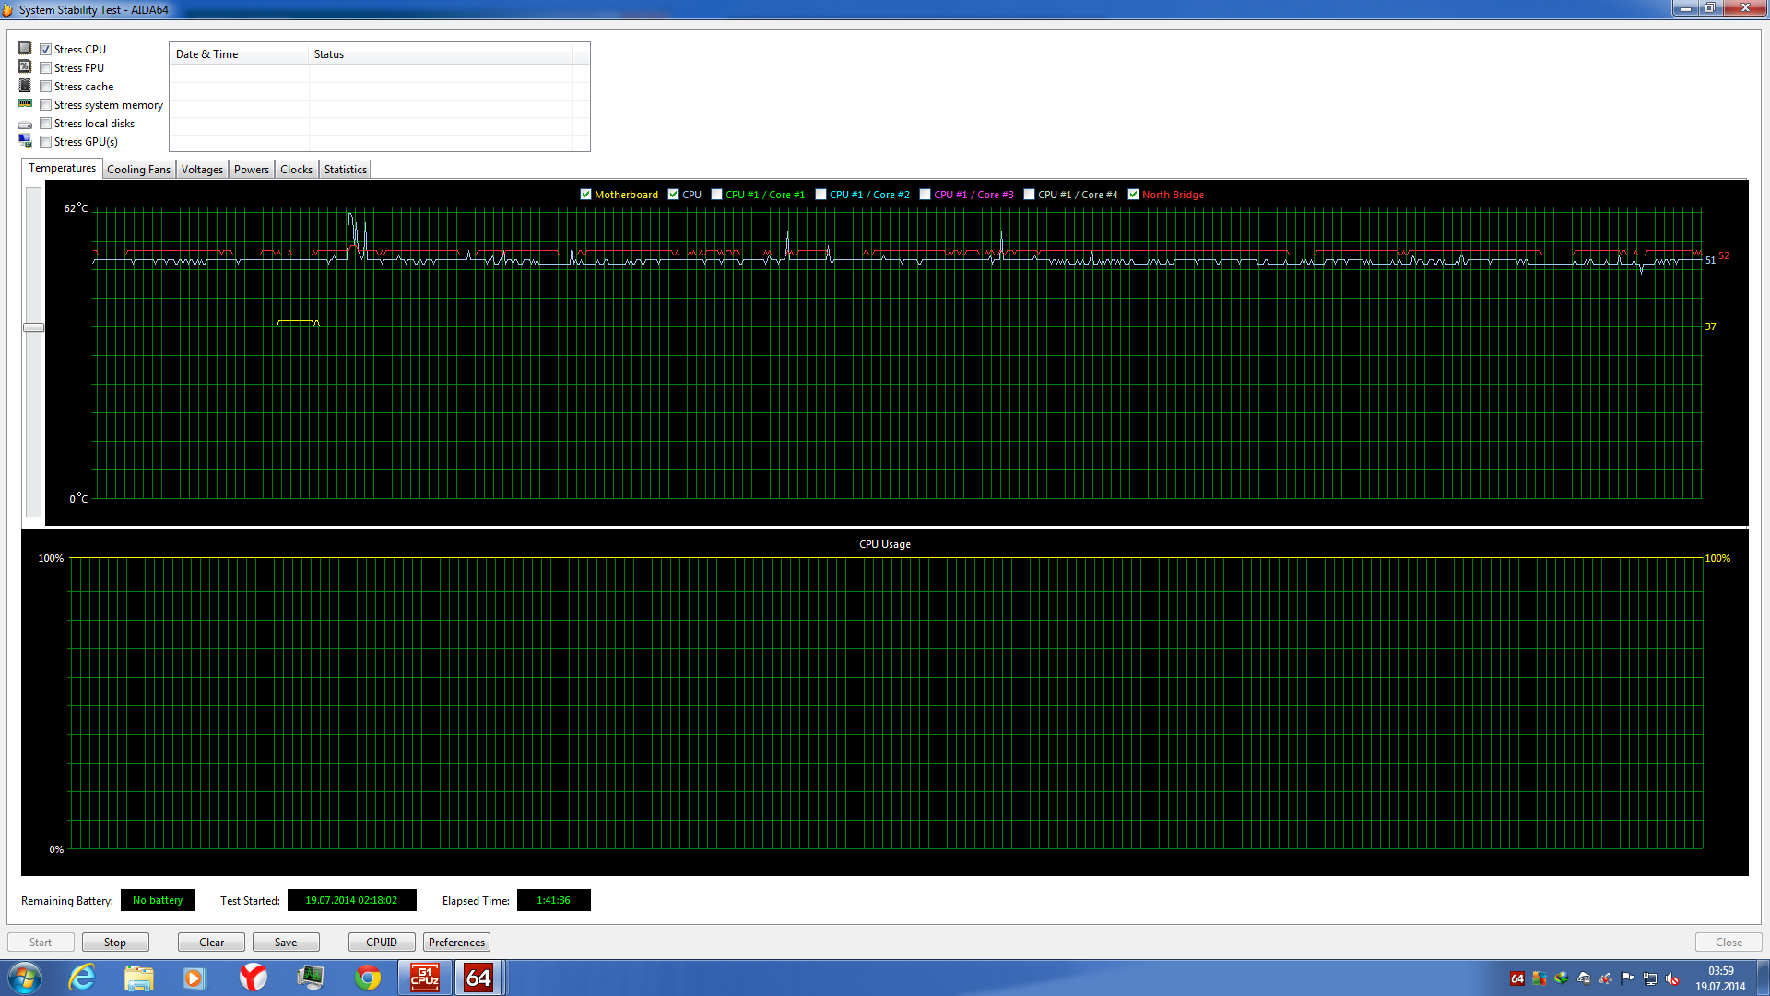
Task: Clear the test graphs and log
Action: pos(211,943)
